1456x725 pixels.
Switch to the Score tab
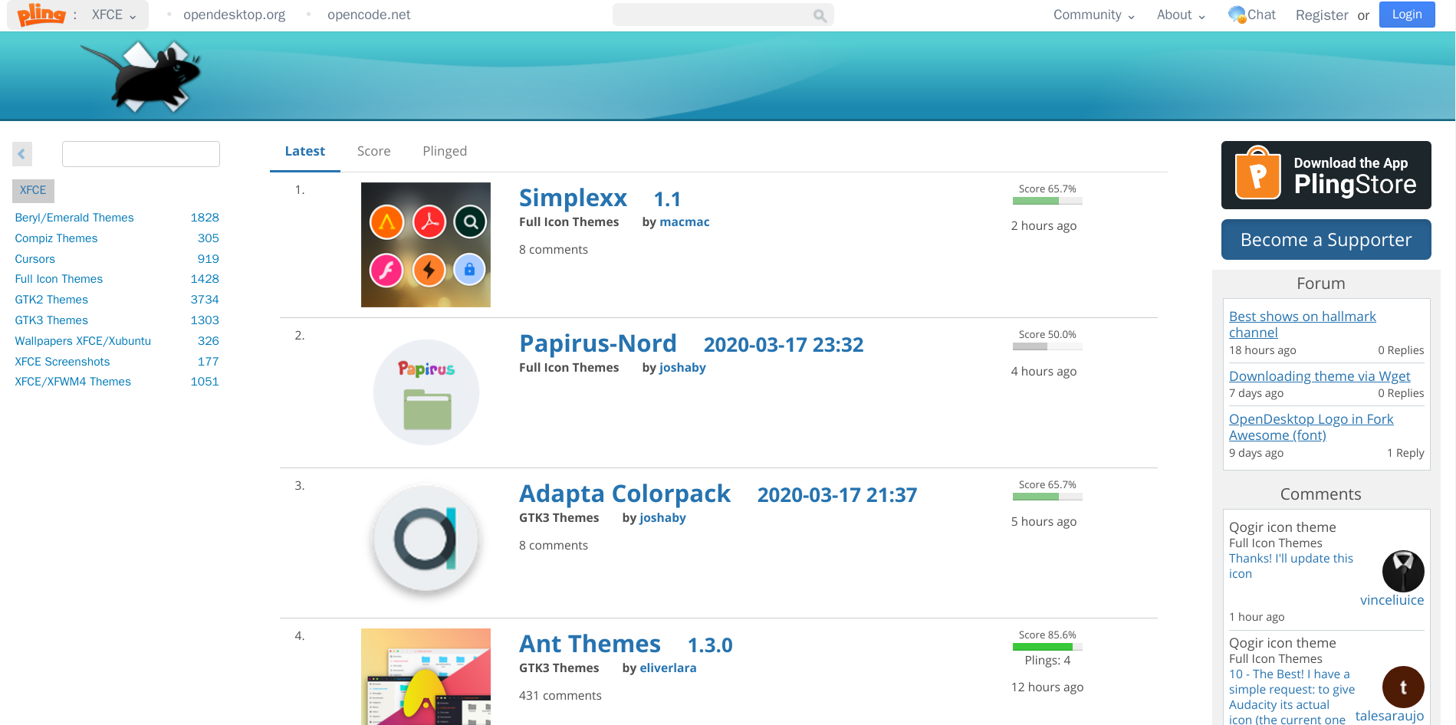coord(373,151)
